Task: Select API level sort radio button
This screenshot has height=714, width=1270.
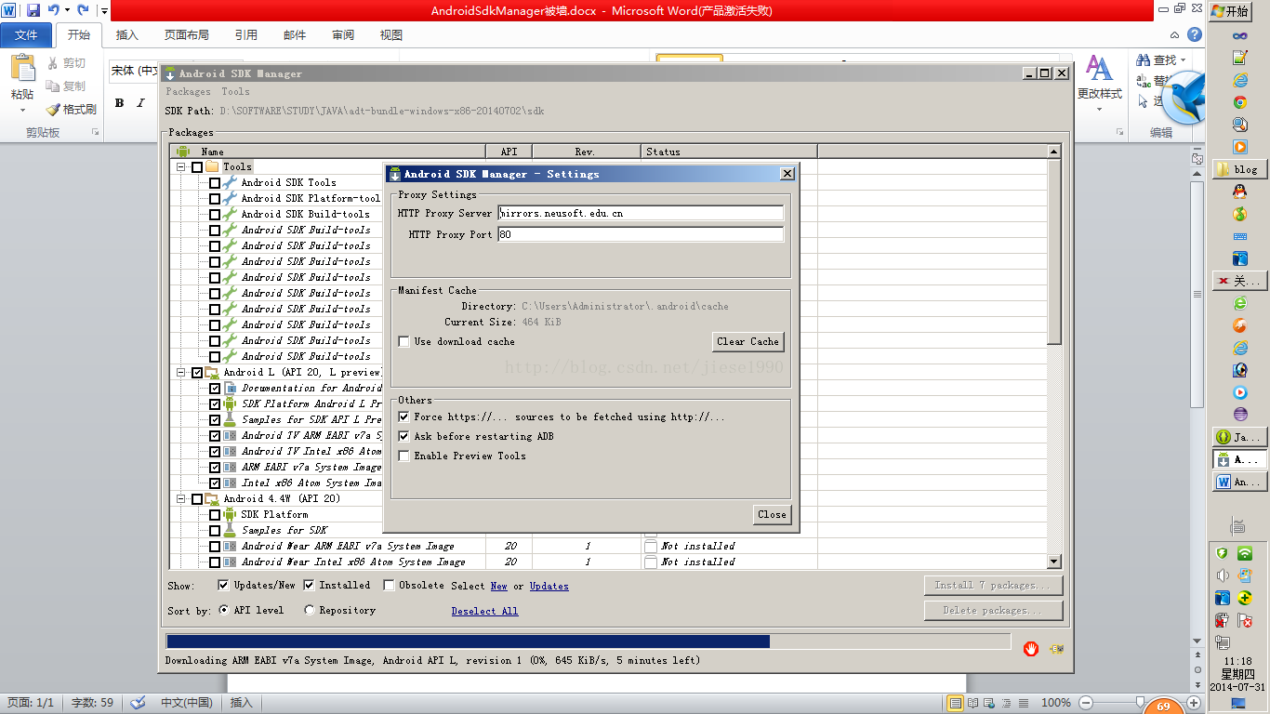Action: 224,611
